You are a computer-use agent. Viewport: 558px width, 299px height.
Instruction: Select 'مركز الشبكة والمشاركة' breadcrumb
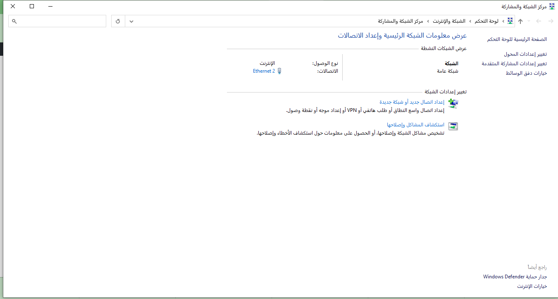click(400, 21)
